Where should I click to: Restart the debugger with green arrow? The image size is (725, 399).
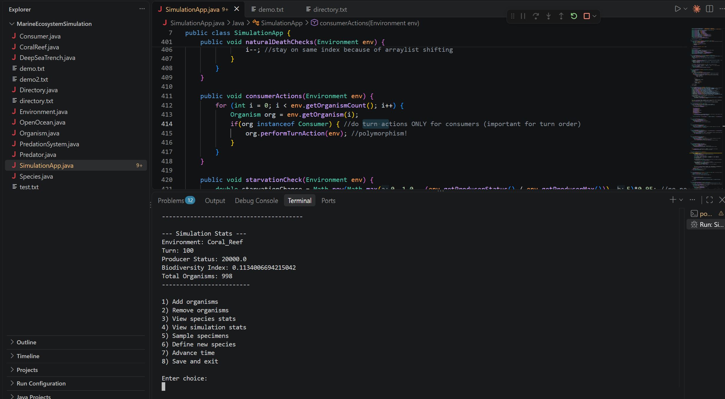pos(574,16)
